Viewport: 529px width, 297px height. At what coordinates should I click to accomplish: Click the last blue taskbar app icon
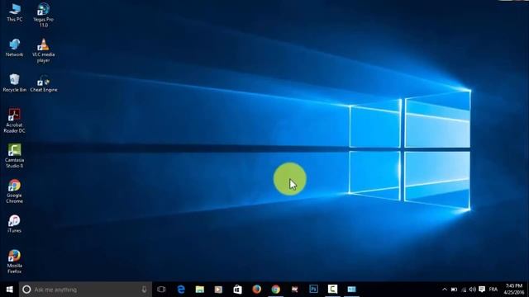coord(351,290)
